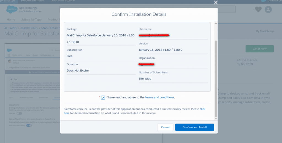
Task: Click MARKETING breadcrumb
Action: tap(29, 28)
